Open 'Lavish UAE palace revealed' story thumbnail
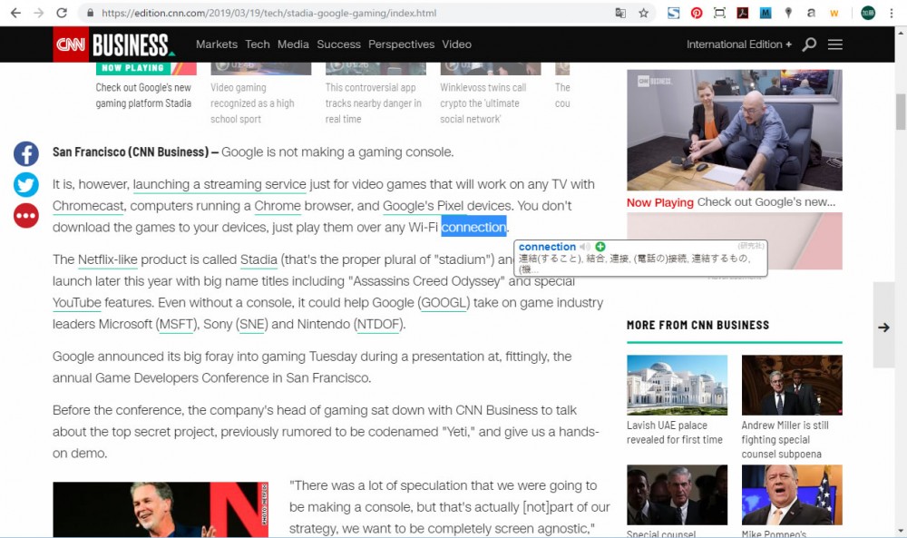The height and width of the screenshot is (538, 907). (677, 385)
